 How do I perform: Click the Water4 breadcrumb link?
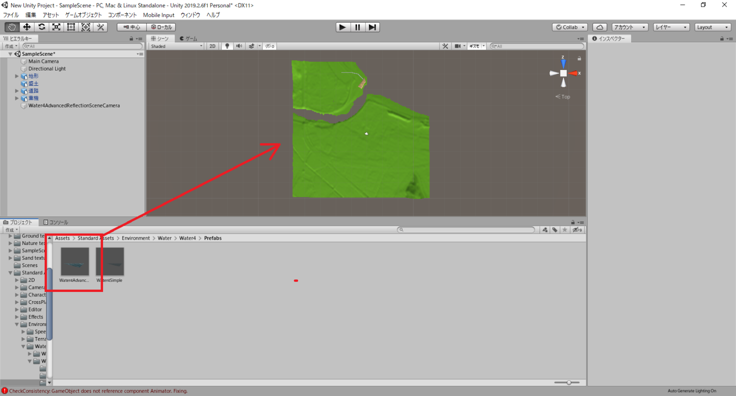point(187,238)
